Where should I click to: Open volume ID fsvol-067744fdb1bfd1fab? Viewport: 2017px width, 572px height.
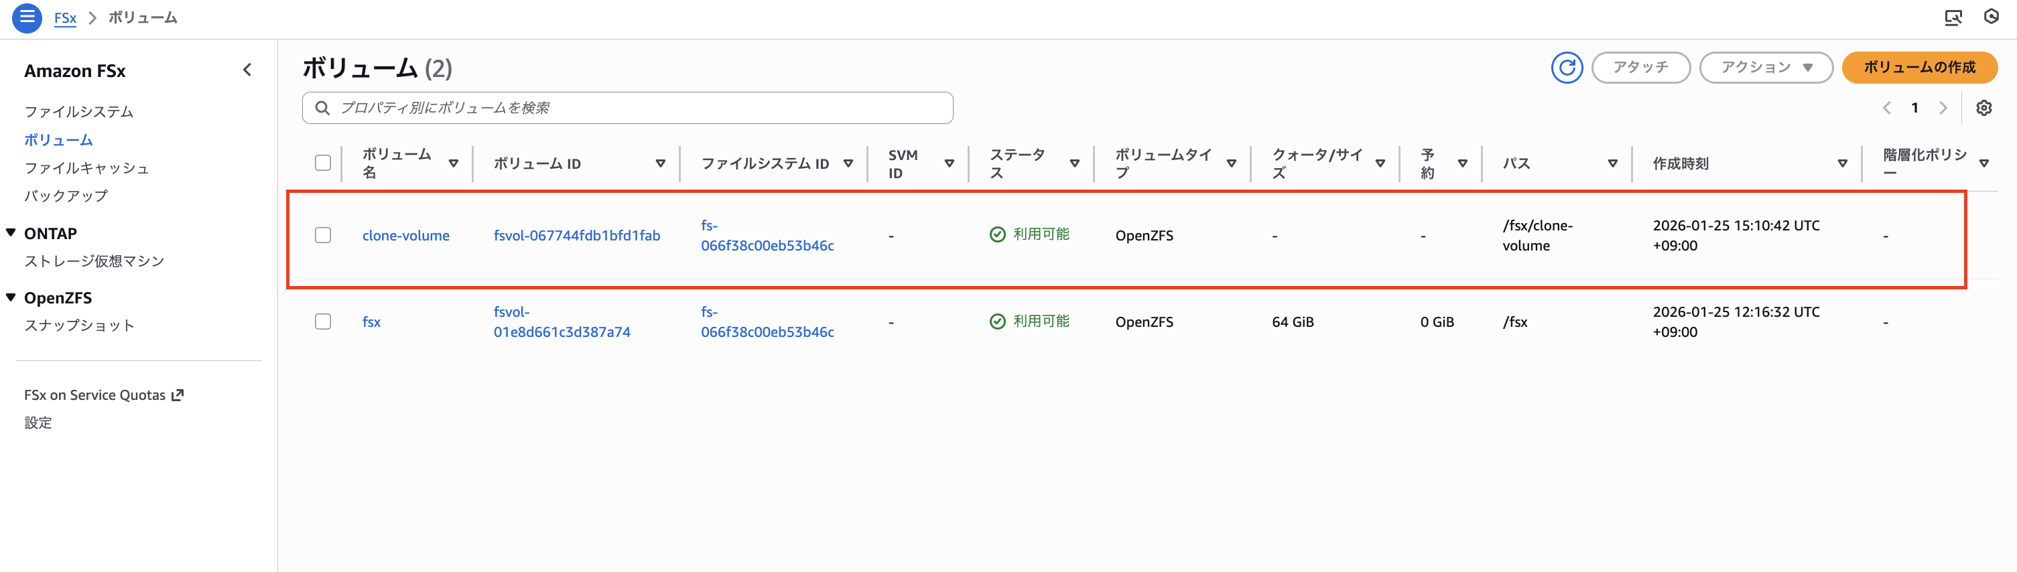(x=577, y=236)
